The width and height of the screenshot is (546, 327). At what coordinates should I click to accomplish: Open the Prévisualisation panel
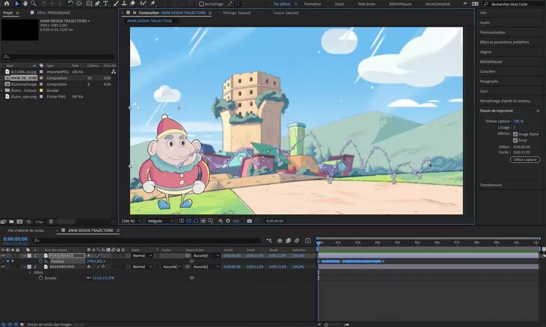[x=492, y=33]
